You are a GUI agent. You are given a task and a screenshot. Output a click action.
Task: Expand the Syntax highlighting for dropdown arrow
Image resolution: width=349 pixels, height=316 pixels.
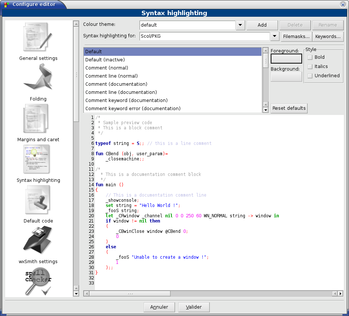click(x=275, y=36)
